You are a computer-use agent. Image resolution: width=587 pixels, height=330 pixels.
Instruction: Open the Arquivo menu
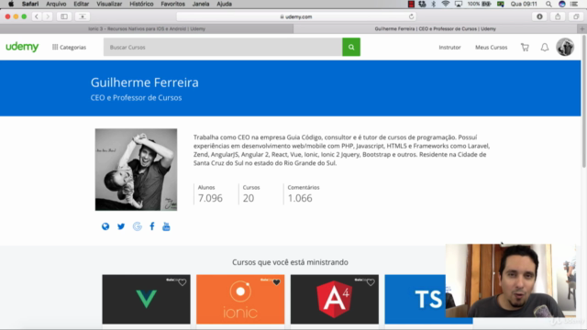(56, 4)
